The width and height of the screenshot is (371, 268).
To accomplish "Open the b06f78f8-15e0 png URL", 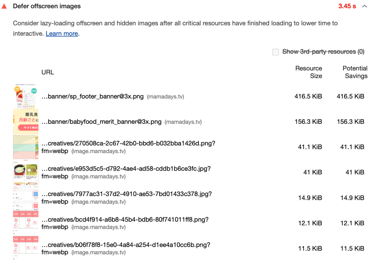I will coord(126,249).
